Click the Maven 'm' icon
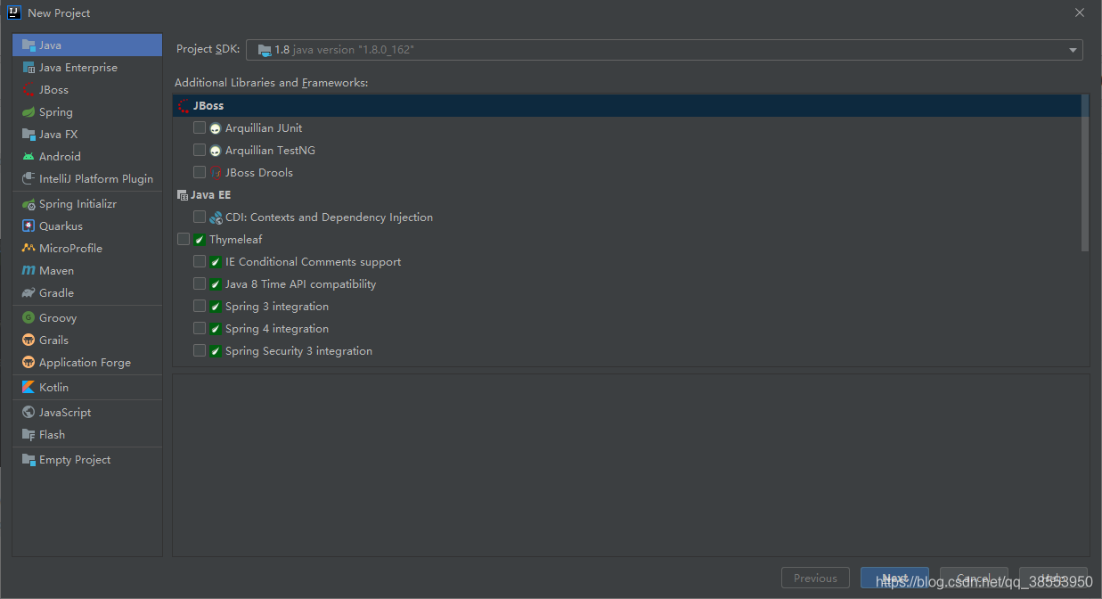 29,271
